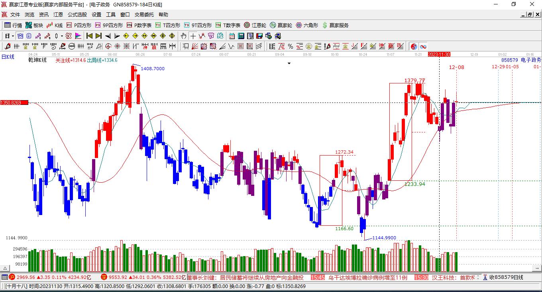Click the 1408.7000 high price label

pos(153,69)
